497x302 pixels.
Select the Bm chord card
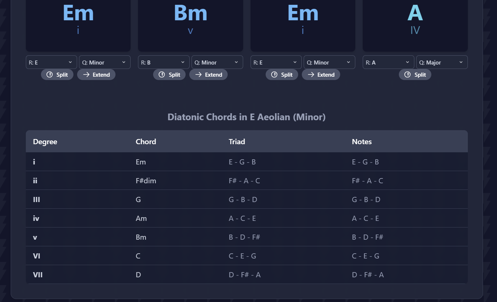pyautogui.click(x=190, y=24)
